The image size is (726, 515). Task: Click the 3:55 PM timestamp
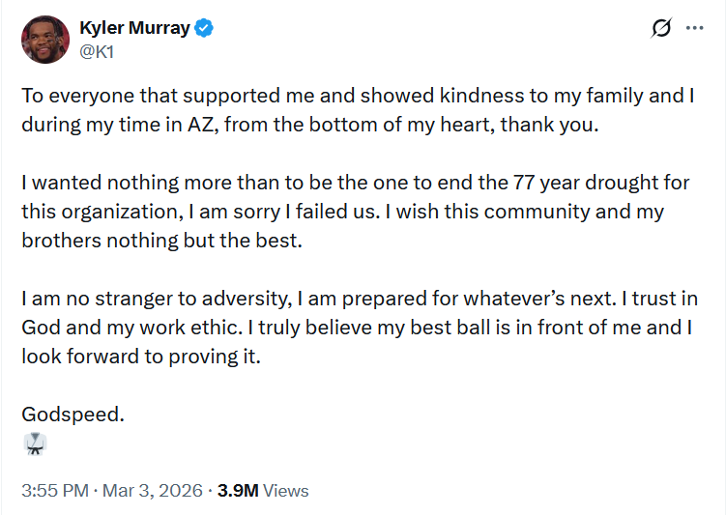click(x=56, y=491)
